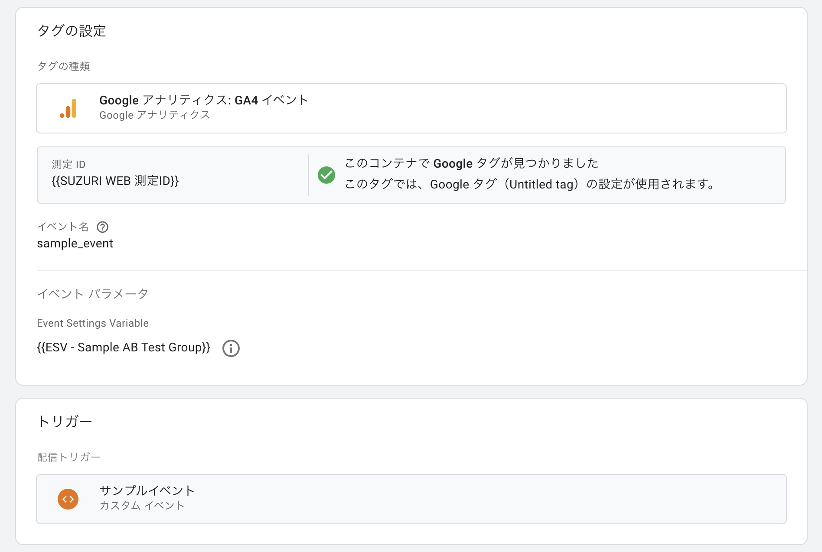
Task: Click the カスタム イベント trigger subtitle
Action: click(142, 506)
